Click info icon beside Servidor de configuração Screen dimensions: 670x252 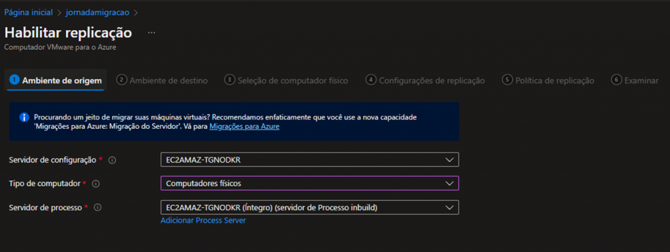(x=113, y=161)
